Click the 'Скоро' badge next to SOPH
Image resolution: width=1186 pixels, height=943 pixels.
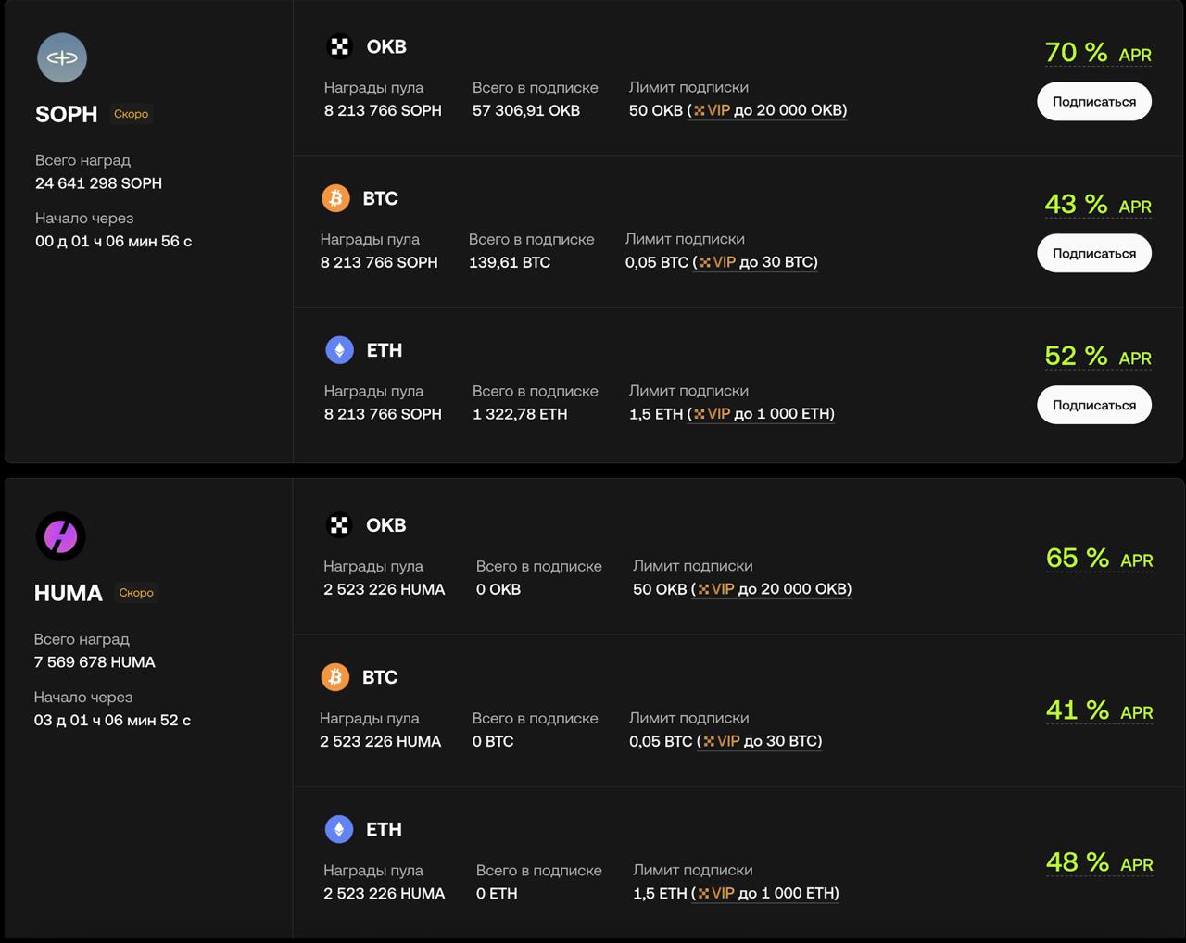(131, 114)
